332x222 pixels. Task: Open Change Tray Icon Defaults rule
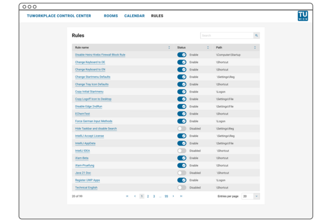pos(92,84)
